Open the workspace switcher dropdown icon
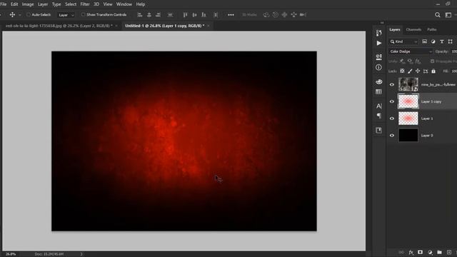This screenshot has width=457, height=257. point(448,15)
